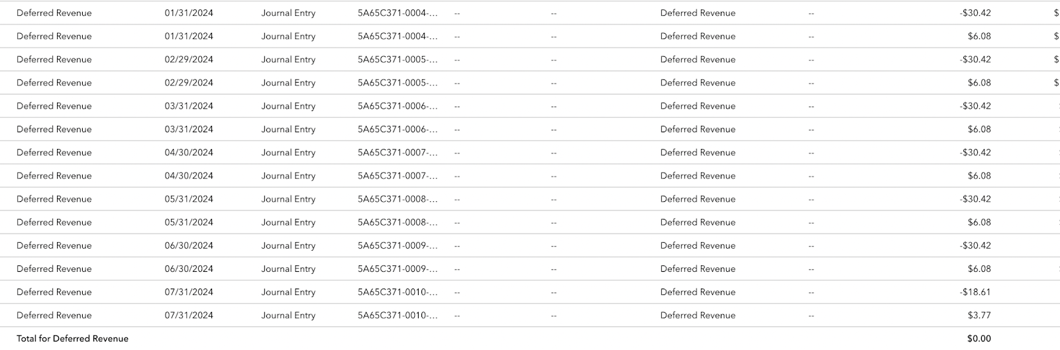Open the -$30.42 amount dated 01/31/2024

(x=975, y=13)
